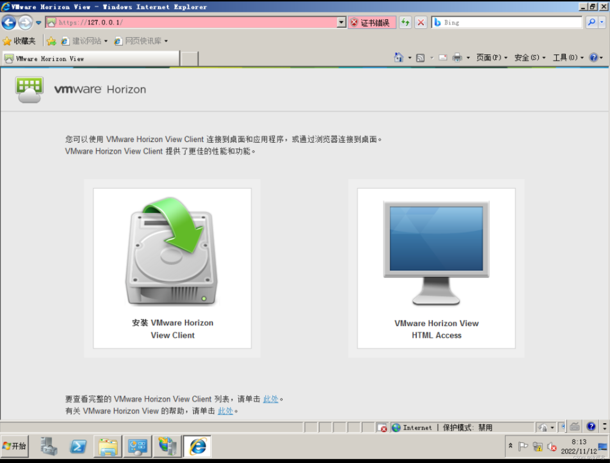Select the VMware Horizon View tab
This screenshot has width=610, height=463.
pos(91,59)
